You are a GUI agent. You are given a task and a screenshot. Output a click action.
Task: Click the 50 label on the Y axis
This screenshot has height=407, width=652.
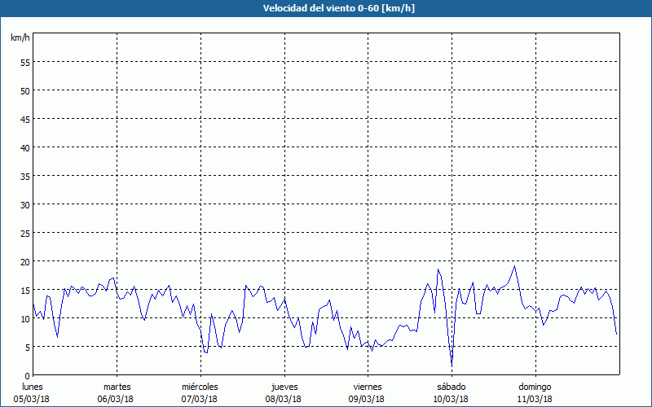24,90
